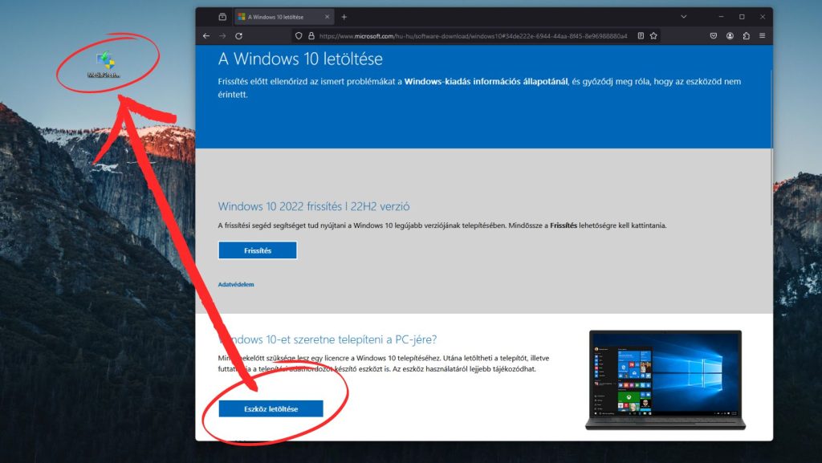Click the Eszköz letöltése button

tap(272, 408)
